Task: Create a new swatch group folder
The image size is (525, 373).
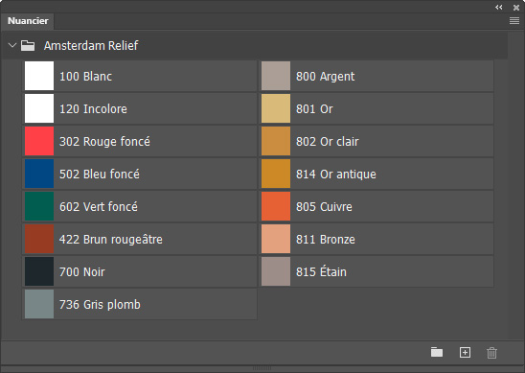Action: coord(437,352)
